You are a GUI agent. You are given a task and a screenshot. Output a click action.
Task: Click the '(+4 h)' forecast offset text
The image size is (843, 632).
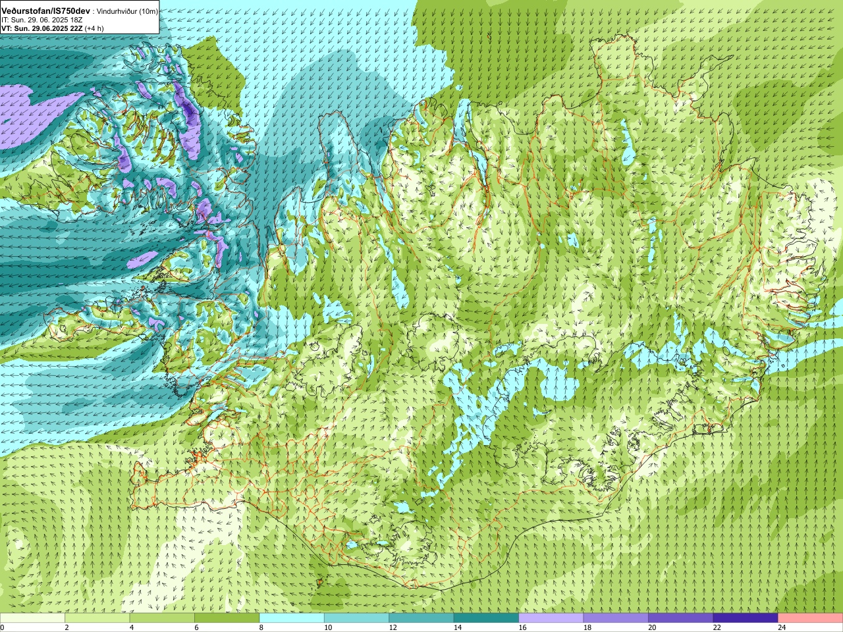coord(94,28)
